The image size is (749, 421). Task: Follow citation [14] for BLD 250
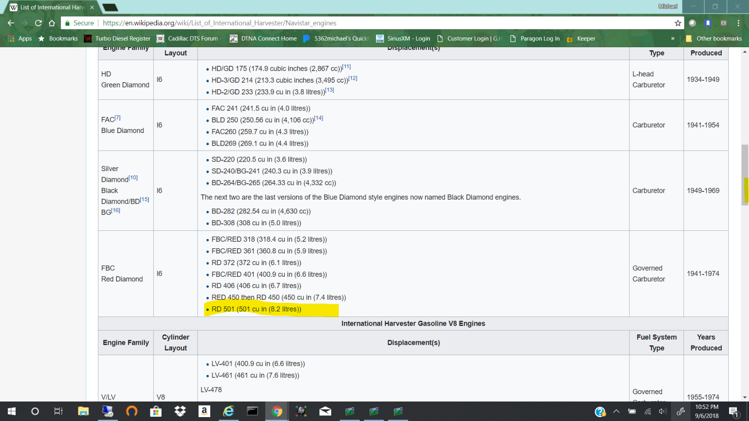pyautogui.click(x=319, y=118)
